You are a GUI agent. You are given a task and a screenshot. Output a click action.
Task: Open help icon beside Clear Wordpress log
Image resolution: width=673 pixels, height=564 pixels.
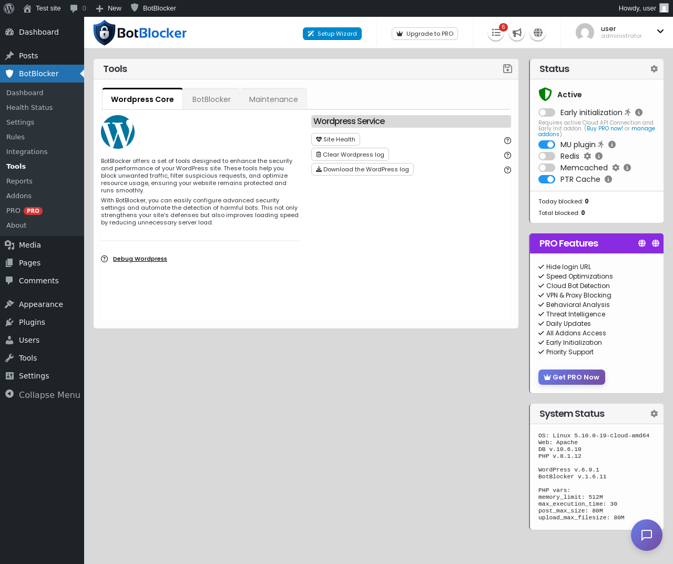pos(507,155)
